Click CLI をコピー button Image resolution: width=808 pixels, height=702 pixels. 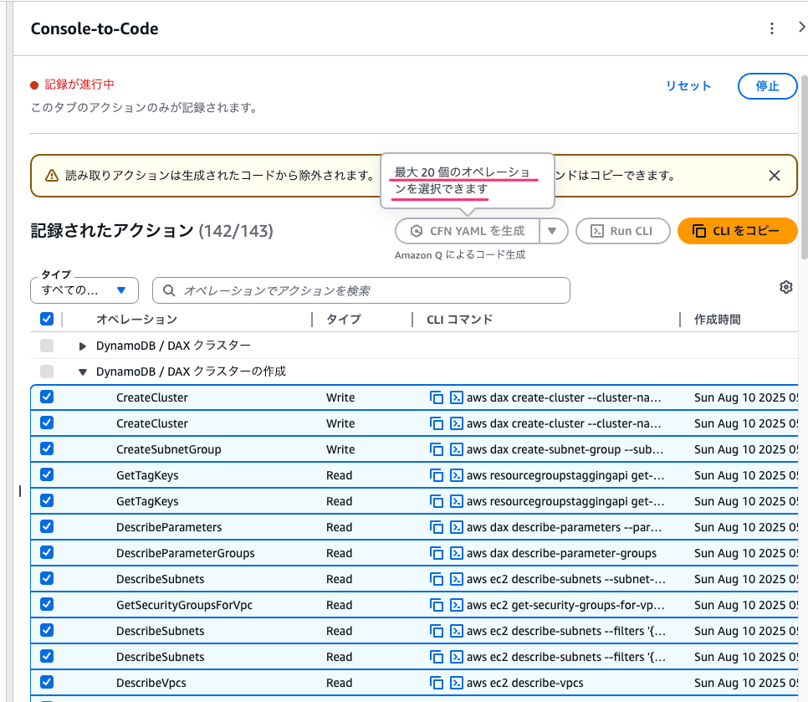pos(738,231)
